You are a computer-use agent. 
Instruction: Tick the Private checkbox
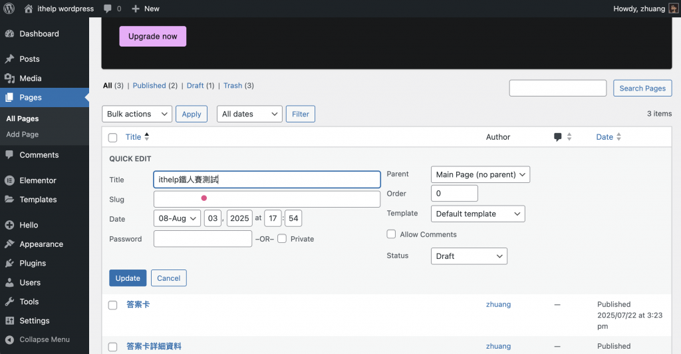click(282, 238)
